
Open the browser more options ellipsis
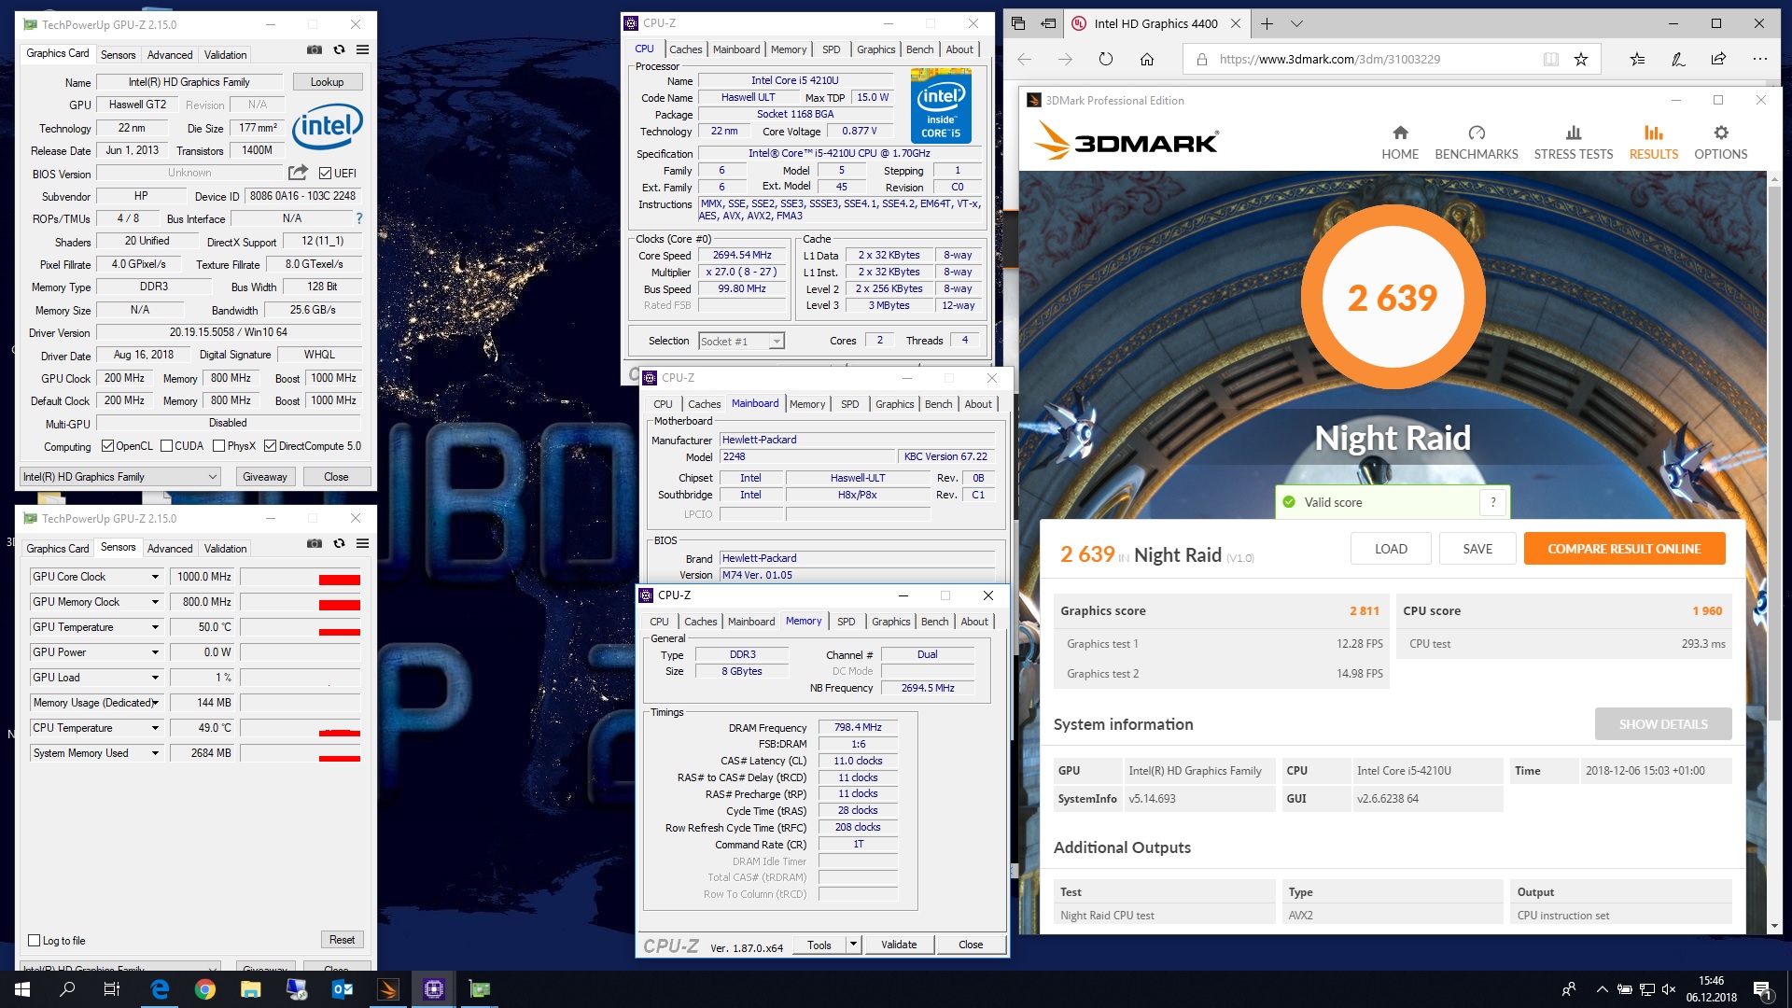click(x=1759, y=59)
